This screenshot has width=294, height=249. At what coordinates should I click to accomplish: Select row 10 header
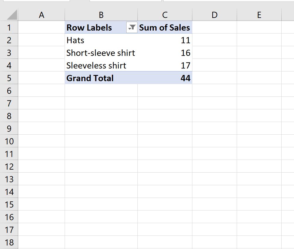coord(9,141)
